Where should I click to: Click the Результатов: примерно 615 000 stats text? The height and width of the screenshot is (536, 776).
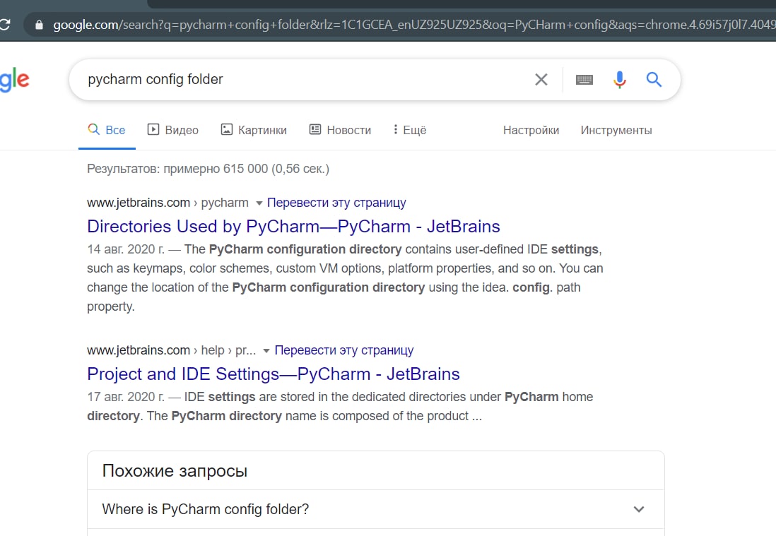coord(208,169)
